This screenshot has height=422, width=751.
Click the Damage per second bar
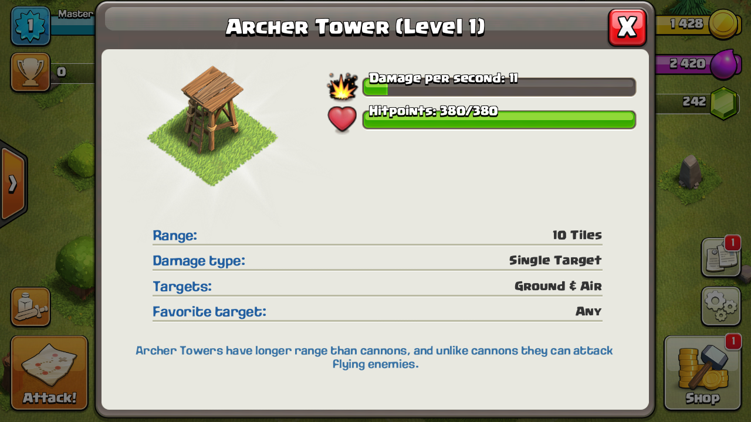click(x=499, y=87)
